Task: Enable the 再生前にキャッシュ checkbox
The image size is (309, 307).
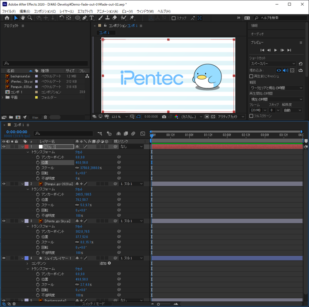Action: pyautogui.click(x=251, y=76)
